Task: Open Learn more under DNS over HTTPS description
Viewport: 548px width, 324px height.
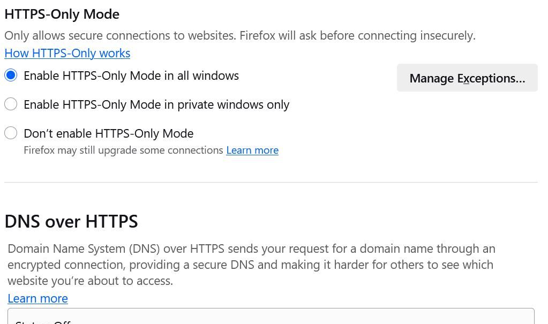Action: tap(37, 298)
